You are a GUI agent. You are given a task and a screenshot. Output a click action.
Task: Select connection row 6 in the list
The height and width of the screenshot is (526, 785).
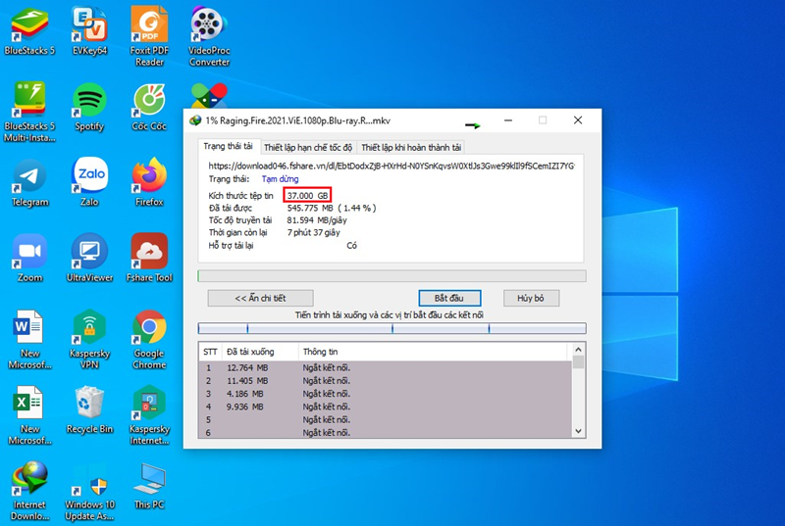[x=385, y=432]
